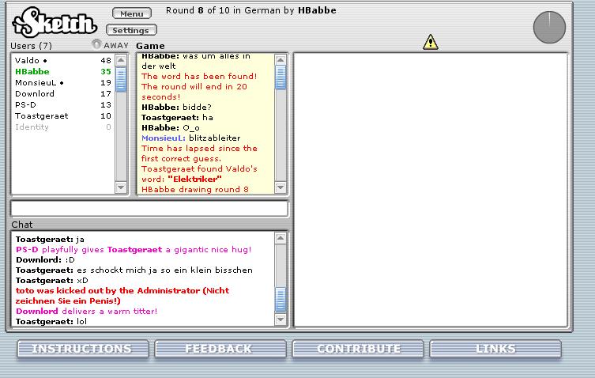Screen dimensions: 595x378
Task: Click the Users list scroll-up arrow
Action: 121,59
